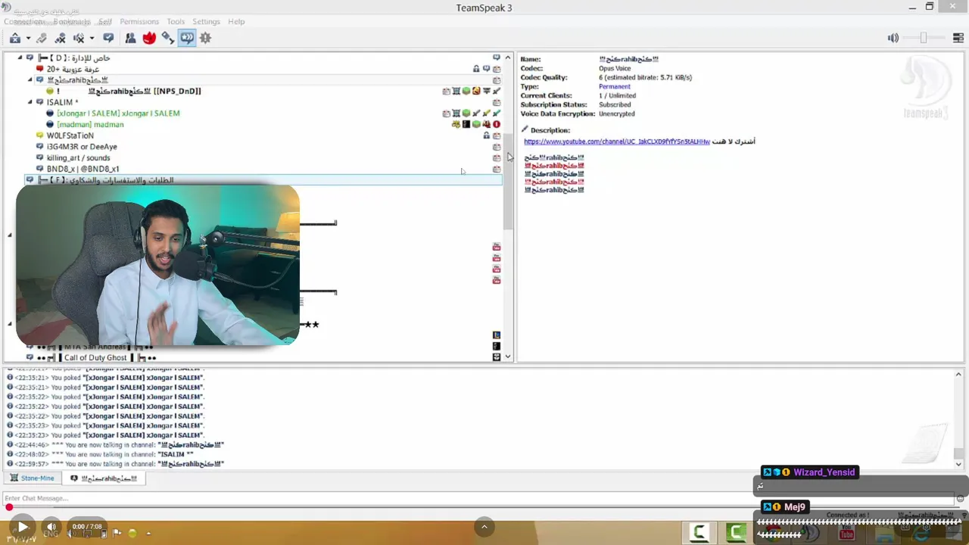Open the Help menu
This screenshot has height=545, width=969.
pyautogui.click(x=236, y=21)
